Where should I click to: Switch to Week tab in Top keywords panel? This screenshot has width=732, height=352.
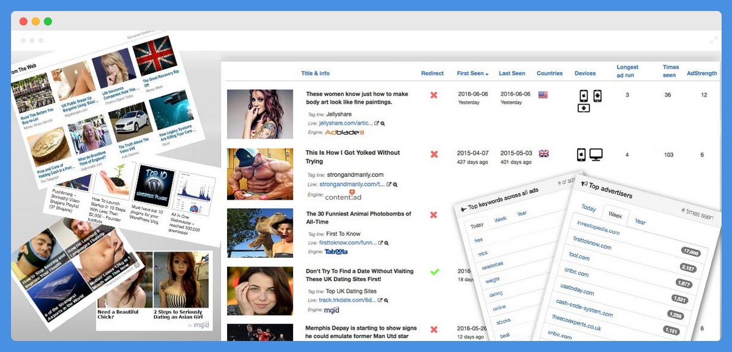pos(501,219)
